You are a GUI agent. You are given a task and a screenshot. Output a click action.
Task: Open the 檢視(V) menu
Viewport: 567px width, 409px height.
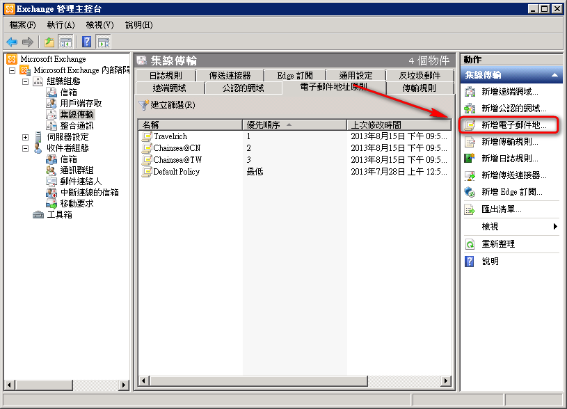point(99,25)
